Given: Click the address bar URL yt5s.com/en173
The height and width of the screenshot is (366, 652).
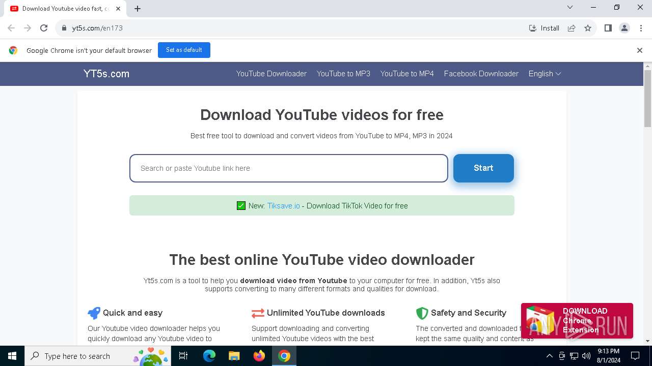Looking at the screenshot, I should (97, 28).
